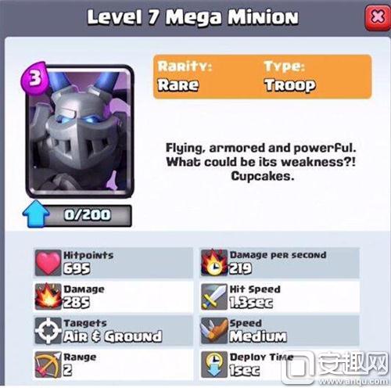Click the Hitpoints 695 stat row
The height and width of the screenshot is (388, 391).
(113, 263)
